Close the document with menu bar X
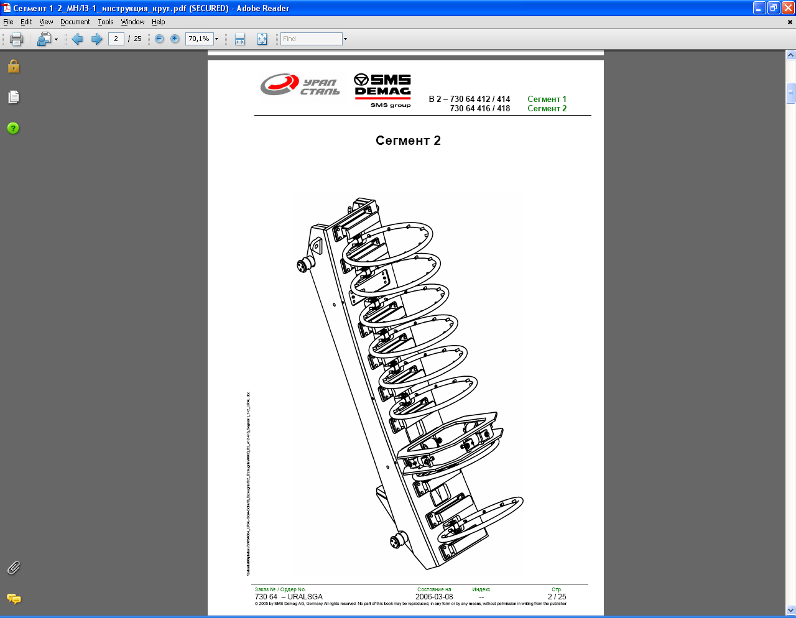 tap(790, 22)
